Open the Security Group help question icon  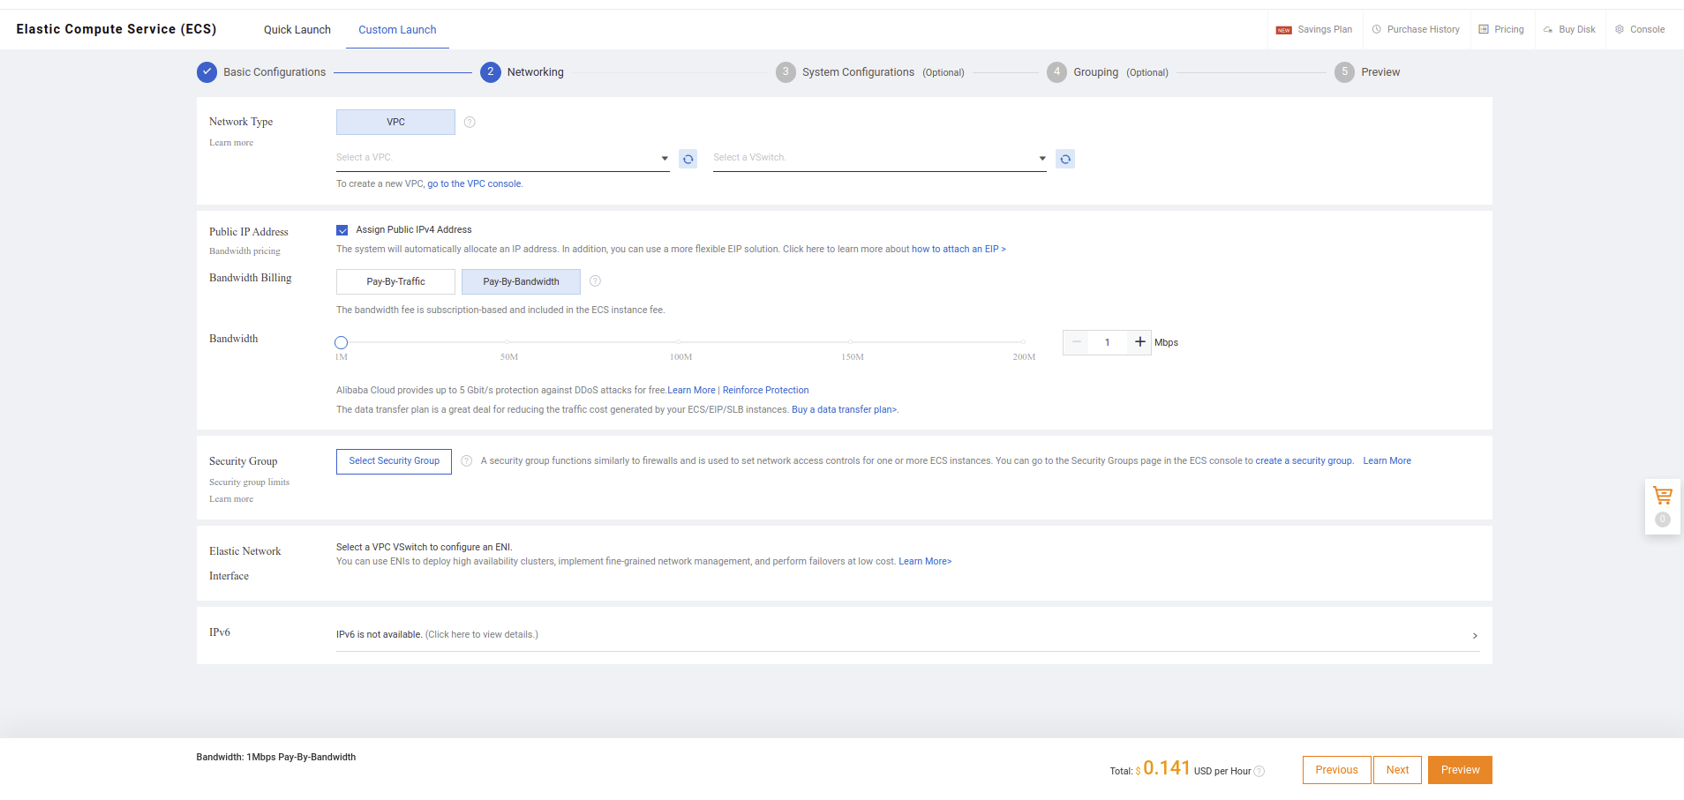point(467,460)
